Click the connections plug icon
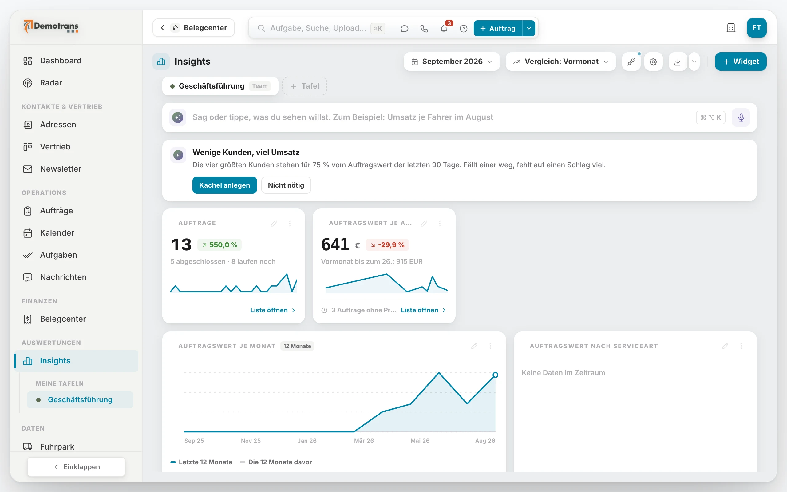 (631, 61)
